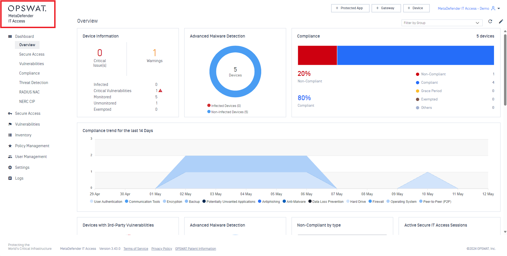Click the 1 Warnings count
The image size is (507, 256).
(x=154, y=53)
